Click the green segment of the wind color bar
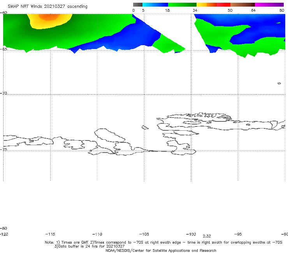Screen dimensions: 288x253 (182, 5)
